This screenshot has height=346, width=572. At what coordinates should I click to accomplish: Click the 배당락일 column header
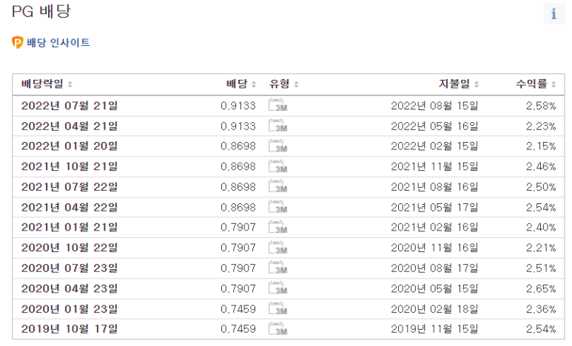point(42,84)
